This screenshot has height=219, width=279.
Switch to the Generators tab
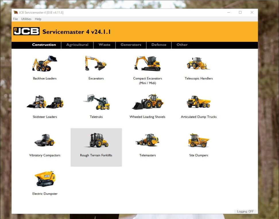131,45
